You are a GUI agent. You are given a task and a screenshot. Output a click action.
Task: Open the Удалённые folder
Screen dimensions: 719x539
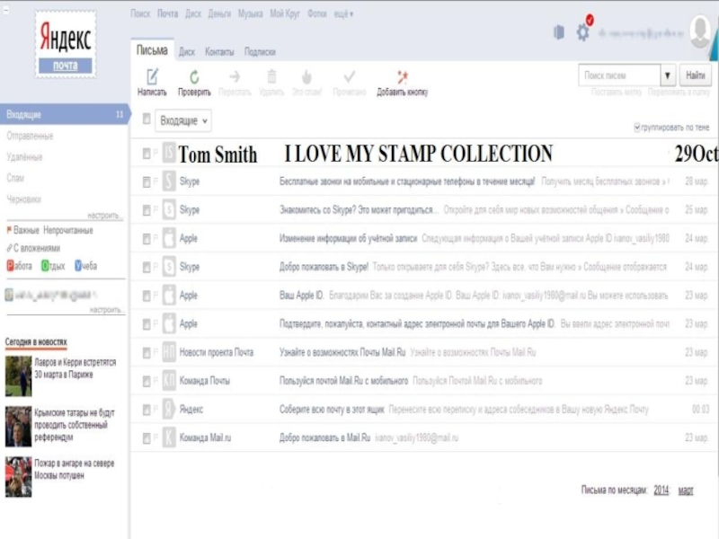pyautogui.click(x=24, y=156)
